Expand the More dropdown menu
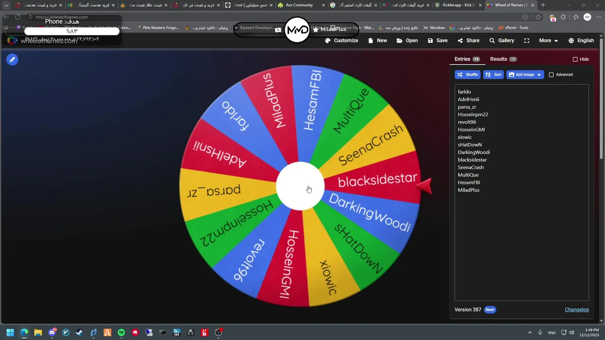Screen dimensions: 605x340 click(x=549, y=41)
